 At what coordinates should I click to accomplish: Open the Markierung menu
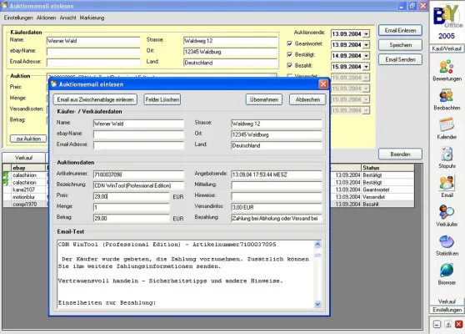coord(92,18)
